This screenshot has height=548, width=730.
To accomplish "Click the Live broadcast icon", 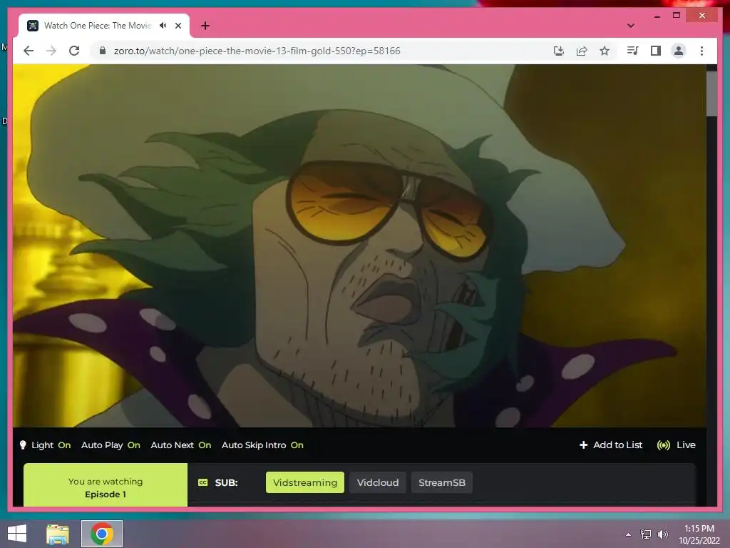I will pyautogui.click(x=664, y=445).
